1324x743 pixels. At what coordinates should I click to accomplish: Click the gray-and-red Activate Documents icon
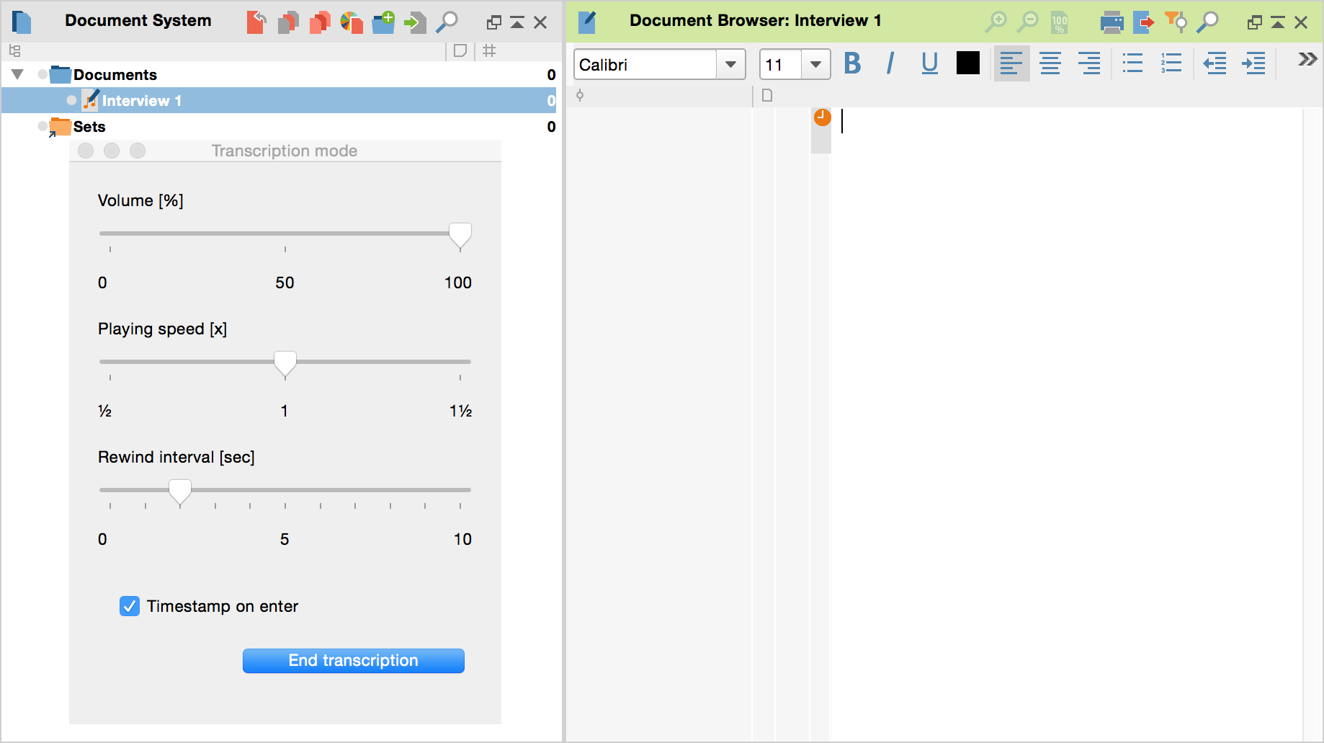coord(288,22)
